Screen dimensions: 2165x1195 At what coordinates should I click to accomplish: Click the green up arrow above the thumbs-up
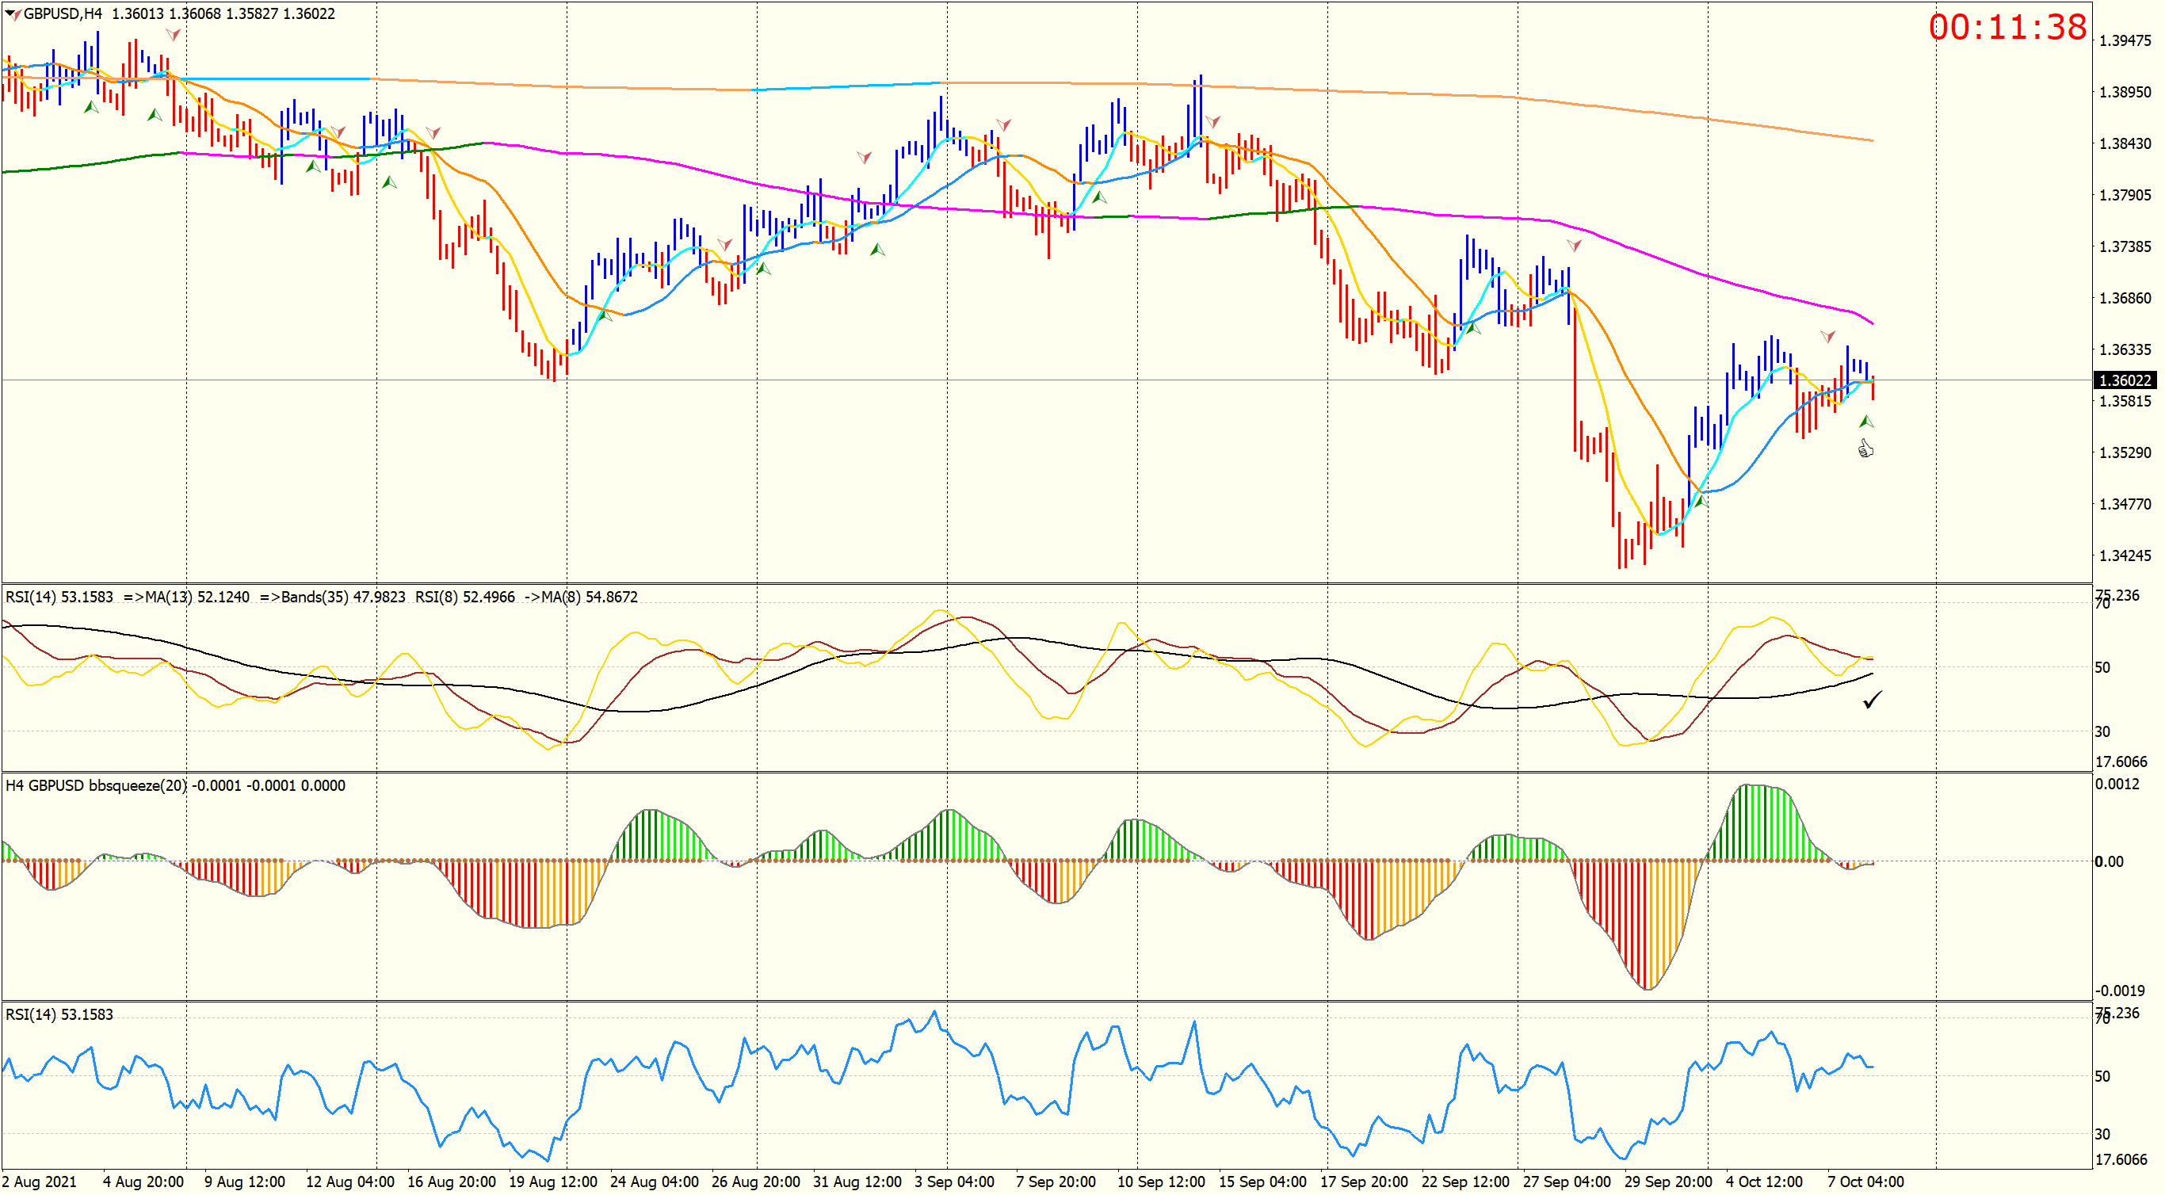(1865, 421)
